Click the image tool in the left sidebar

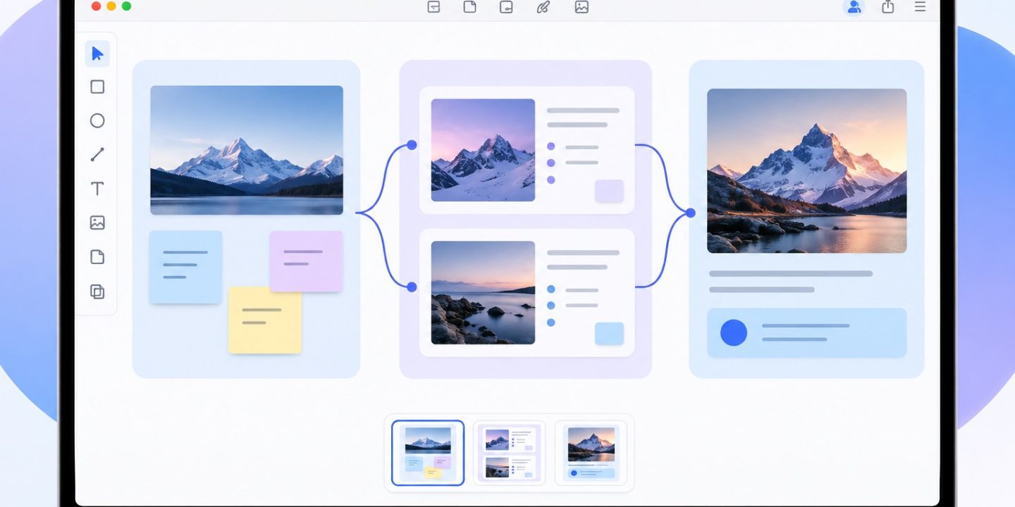tap(97, 223)
